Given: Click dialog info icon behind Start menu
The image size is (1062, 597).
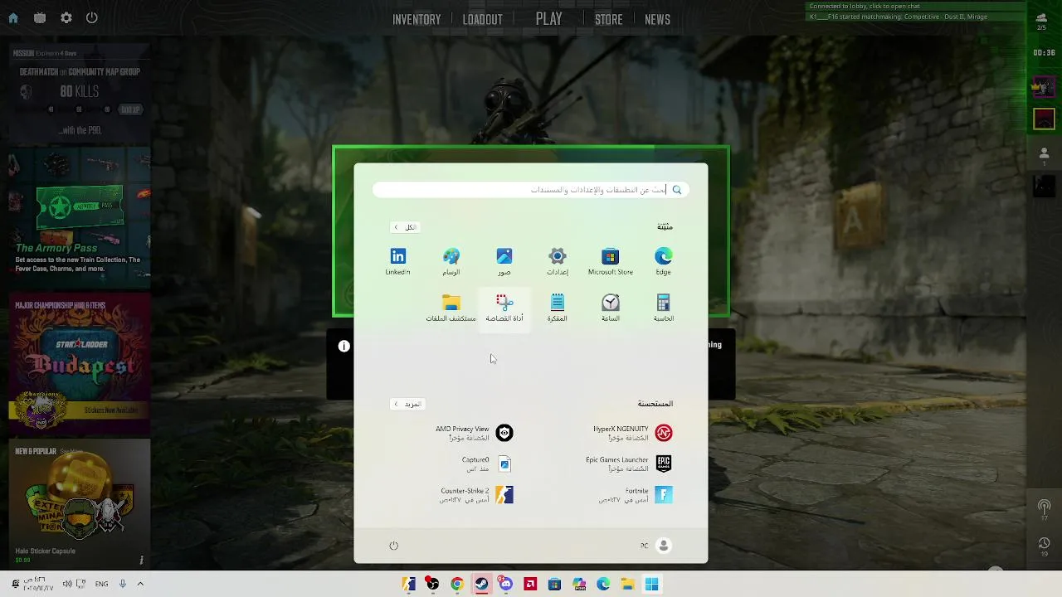Looking at the screenshot, I should click(343, 346).
